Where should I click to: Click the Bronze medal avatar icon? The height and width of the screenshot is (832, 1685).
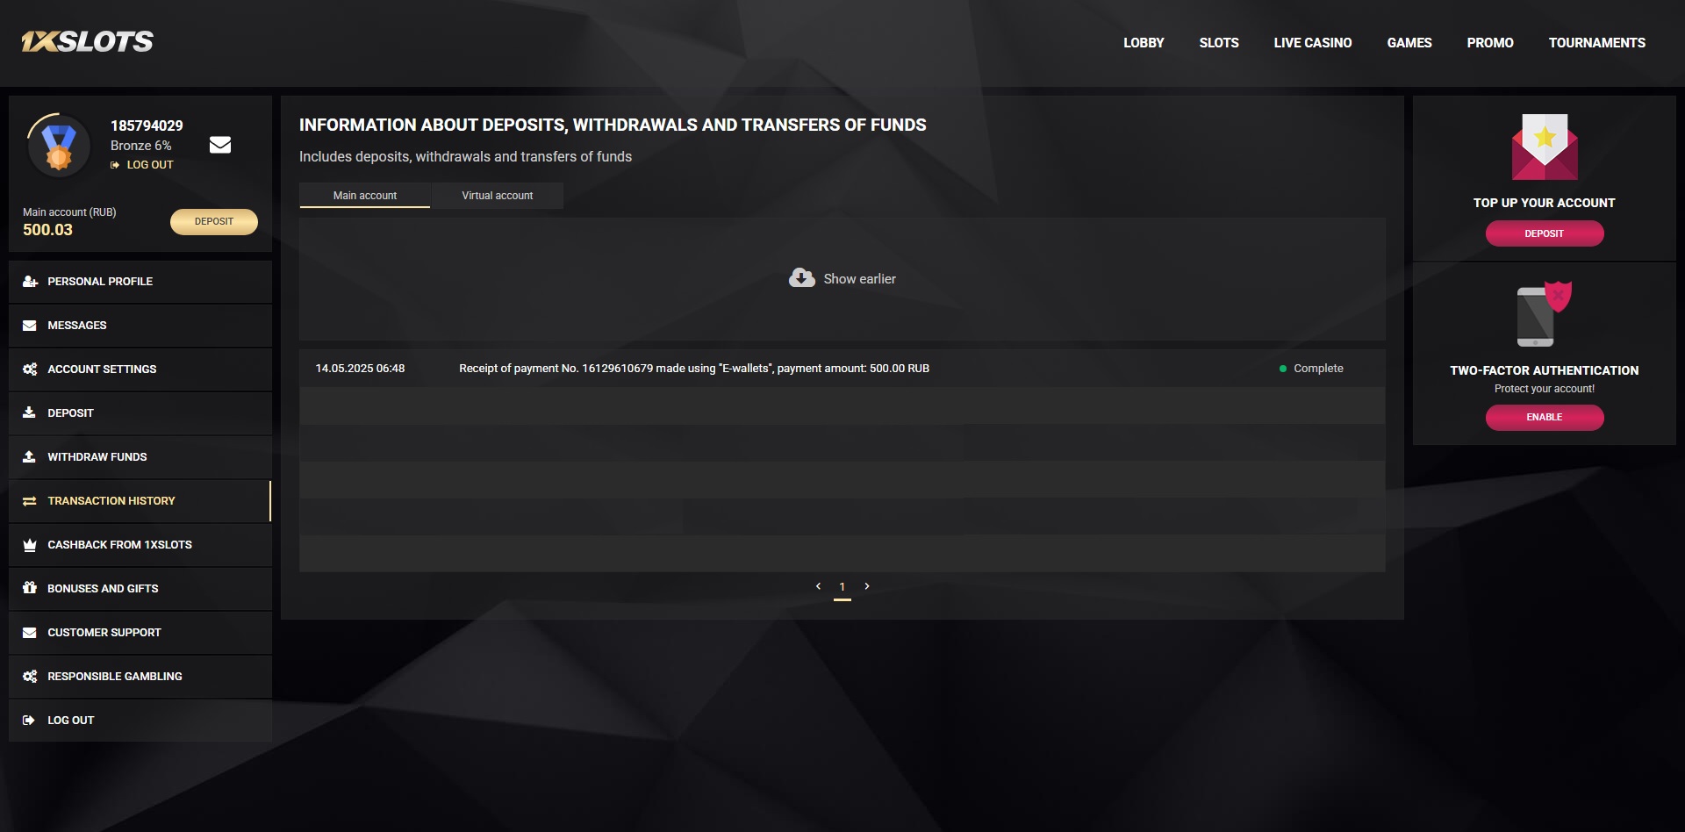[59, 146]
